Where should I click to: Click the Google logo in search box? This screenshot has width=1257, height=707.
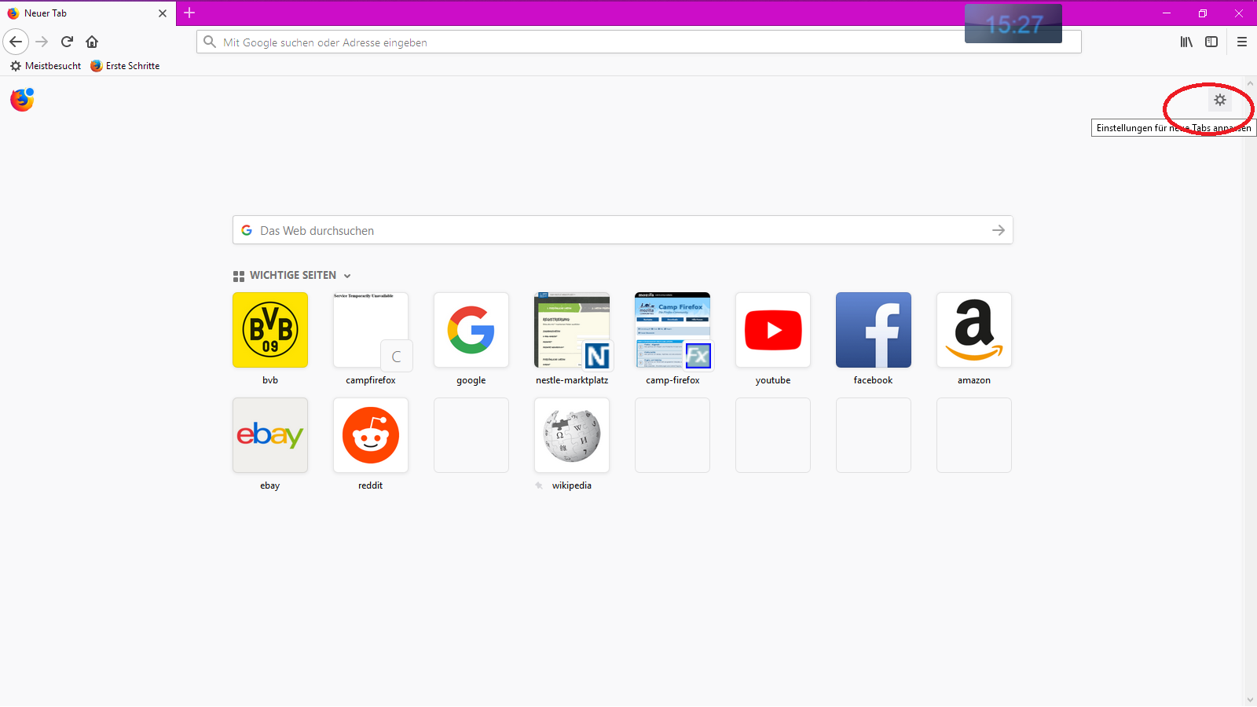pos(247,230)
